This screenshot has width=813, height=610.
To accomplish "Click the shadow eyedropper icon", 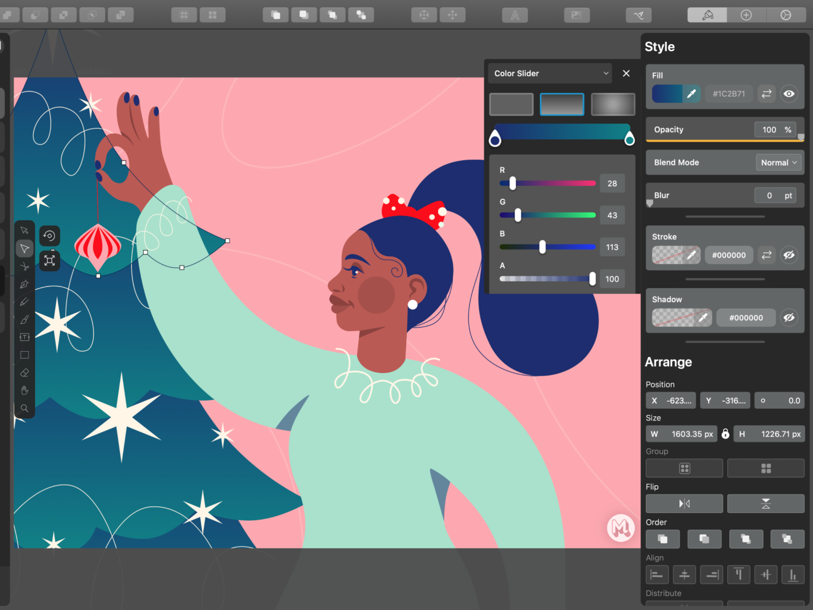I will tap(703, 318).
